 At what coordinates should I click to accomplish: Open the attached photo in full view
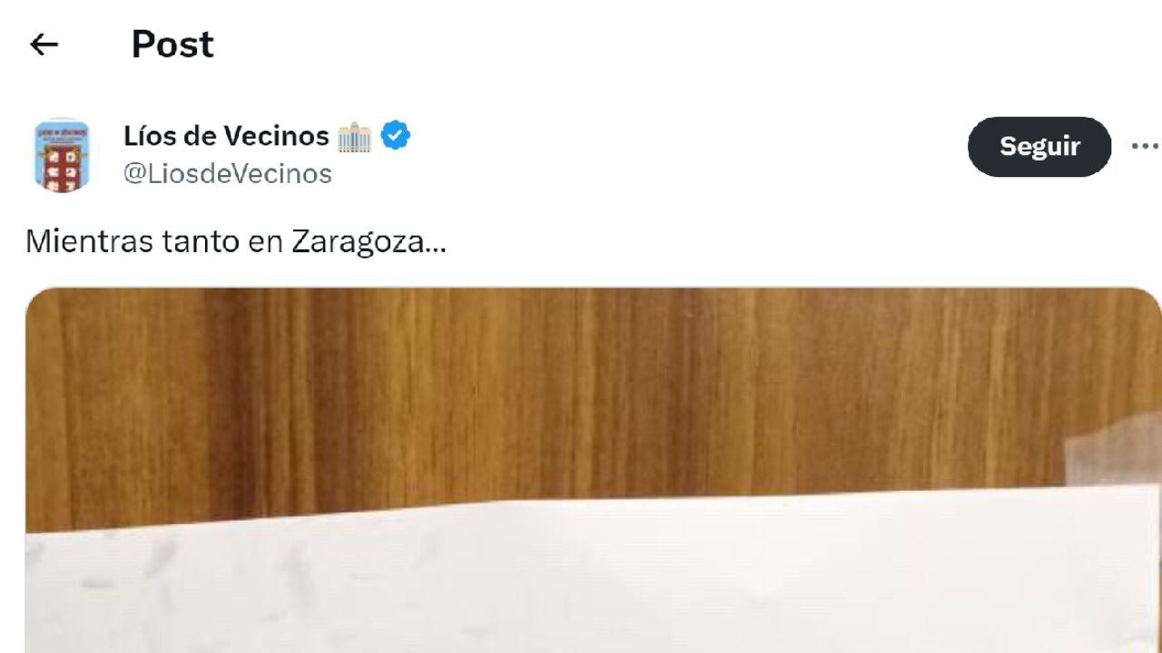click(594, 470)
